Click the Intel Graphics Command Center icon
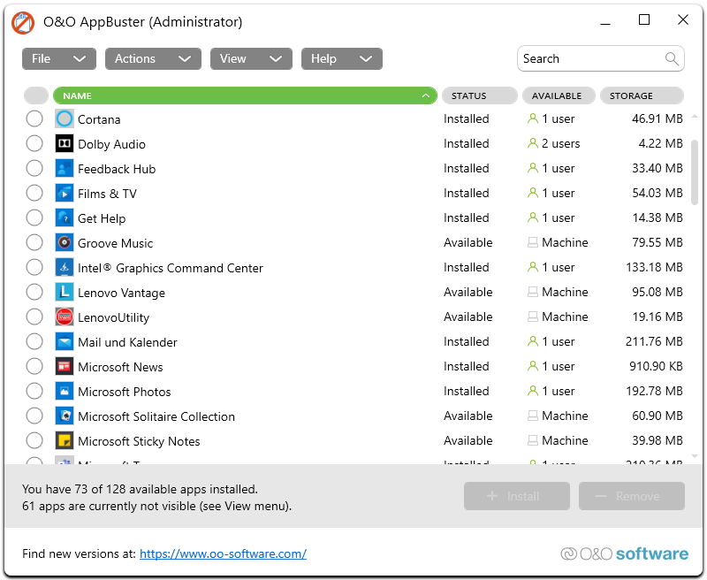The height and width of the screenshot is (580, 707). tap(64, 267)
